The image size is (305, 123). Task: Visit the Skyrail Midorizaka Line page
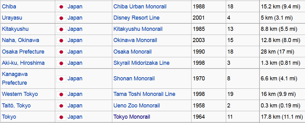142,63
